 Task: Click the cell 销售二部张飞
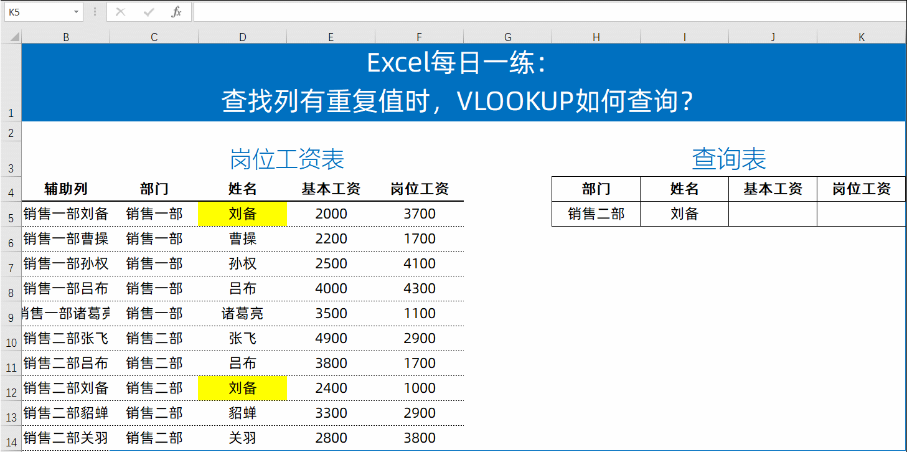click(x=66, y=339)
